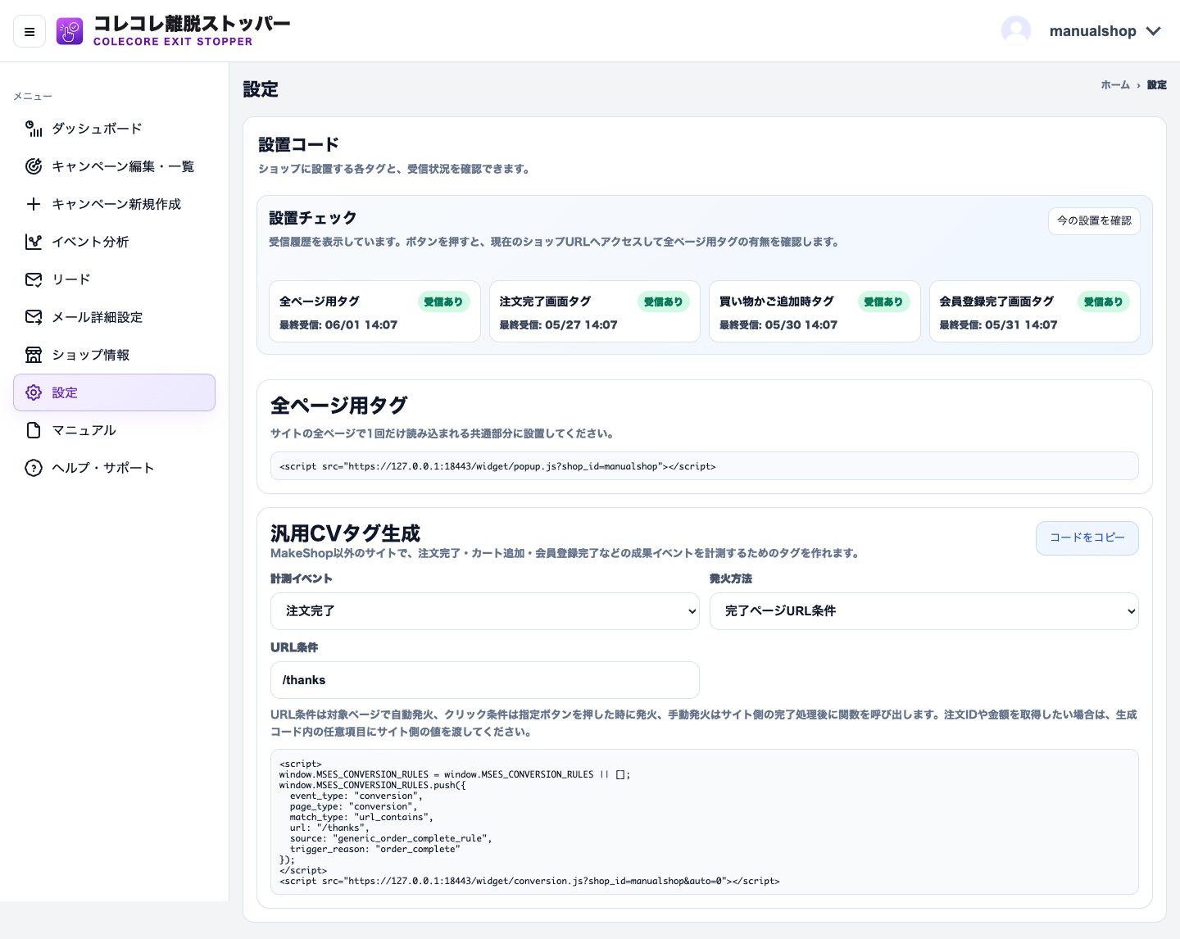Click the text 最終受信: 06/01 14:07

coord(338,325)
